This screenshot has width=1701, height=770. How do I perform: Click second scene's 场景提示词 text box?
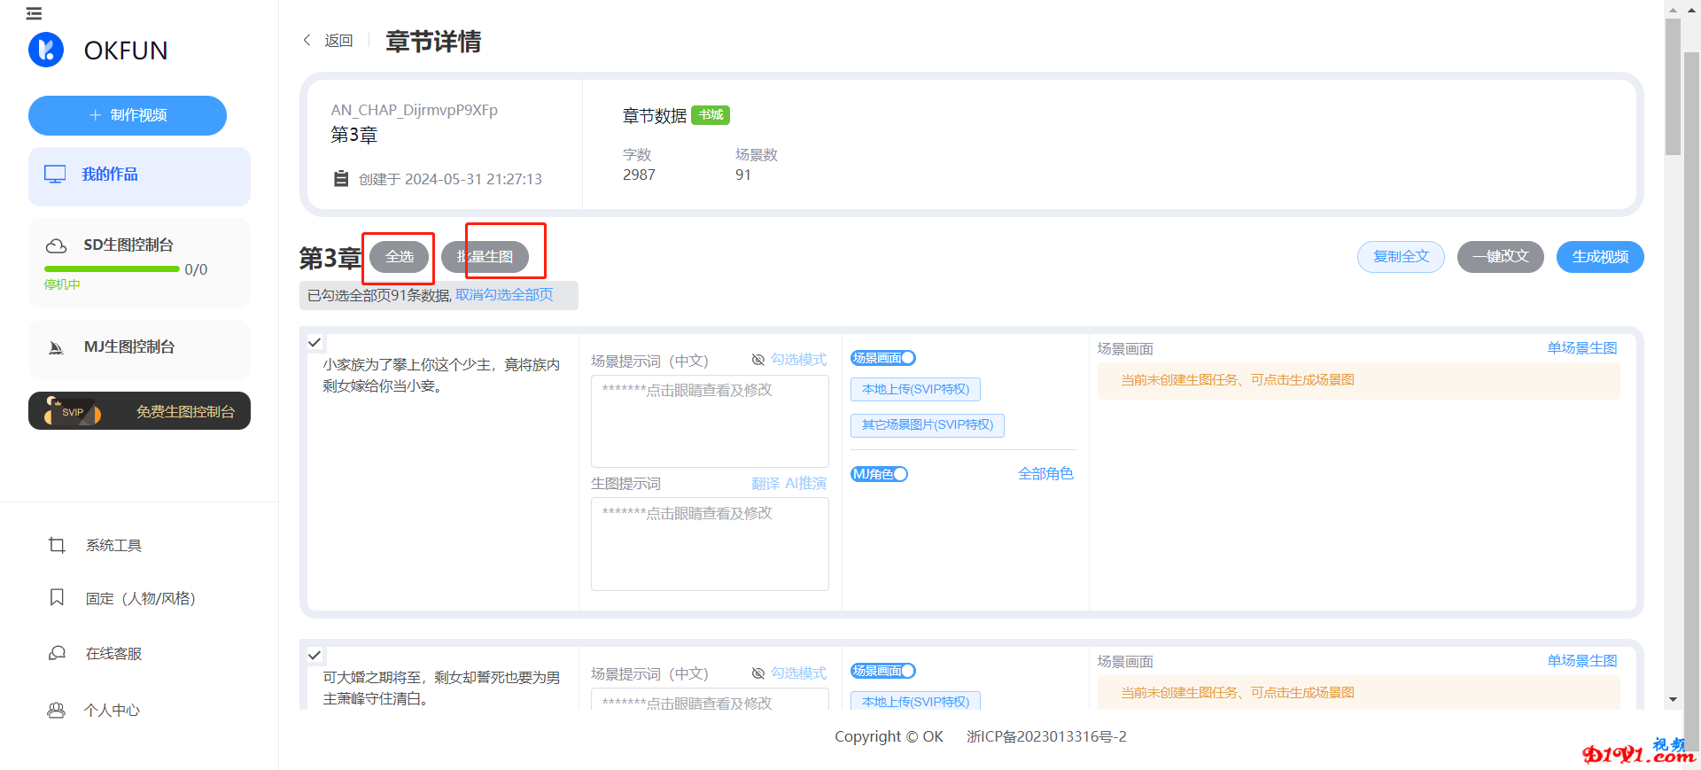710,699
